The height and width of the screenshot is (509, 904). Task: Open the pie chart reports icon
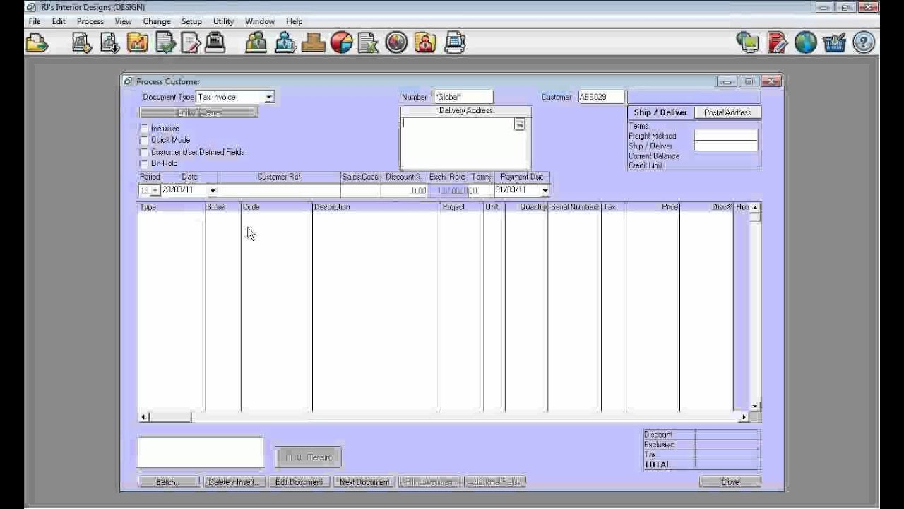pyautogui.click(x=341, y=43)
